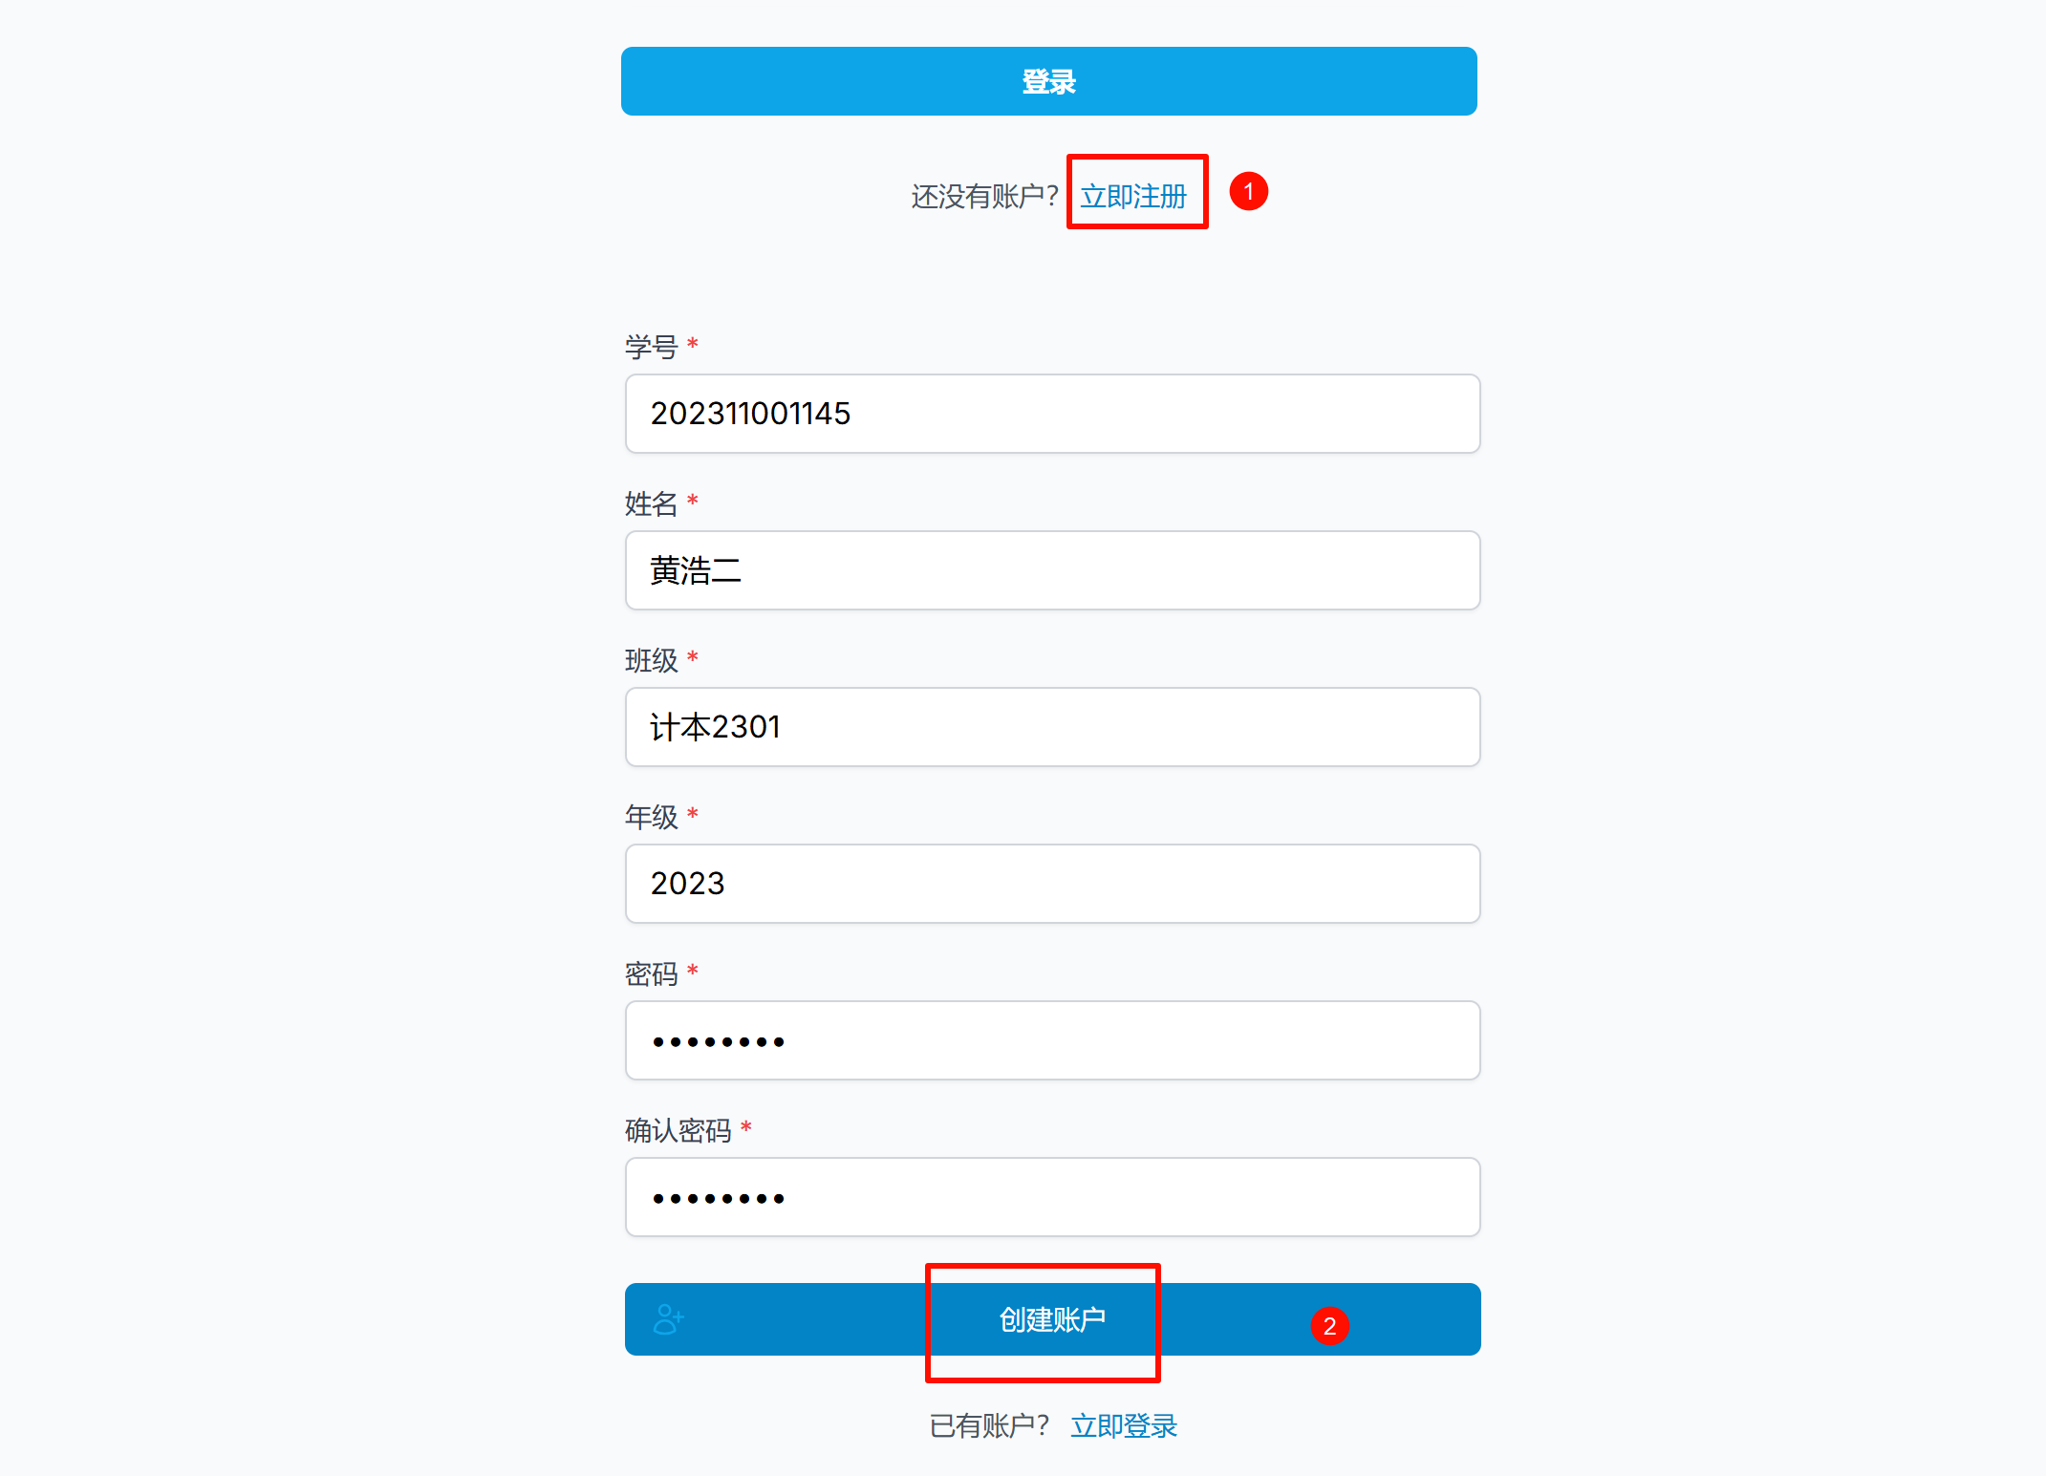The width and height of the screenshot is (2046, 1476).
Task: Click the 确认密码 field label
Action: point(678,1131)
